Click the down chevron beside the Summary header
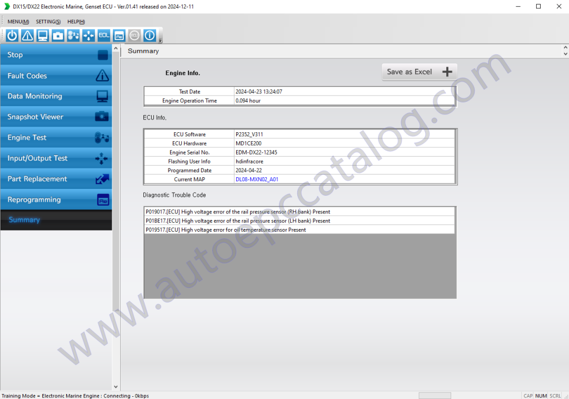The width and height of the screenshot is (569, 399). tap(565, 54)
